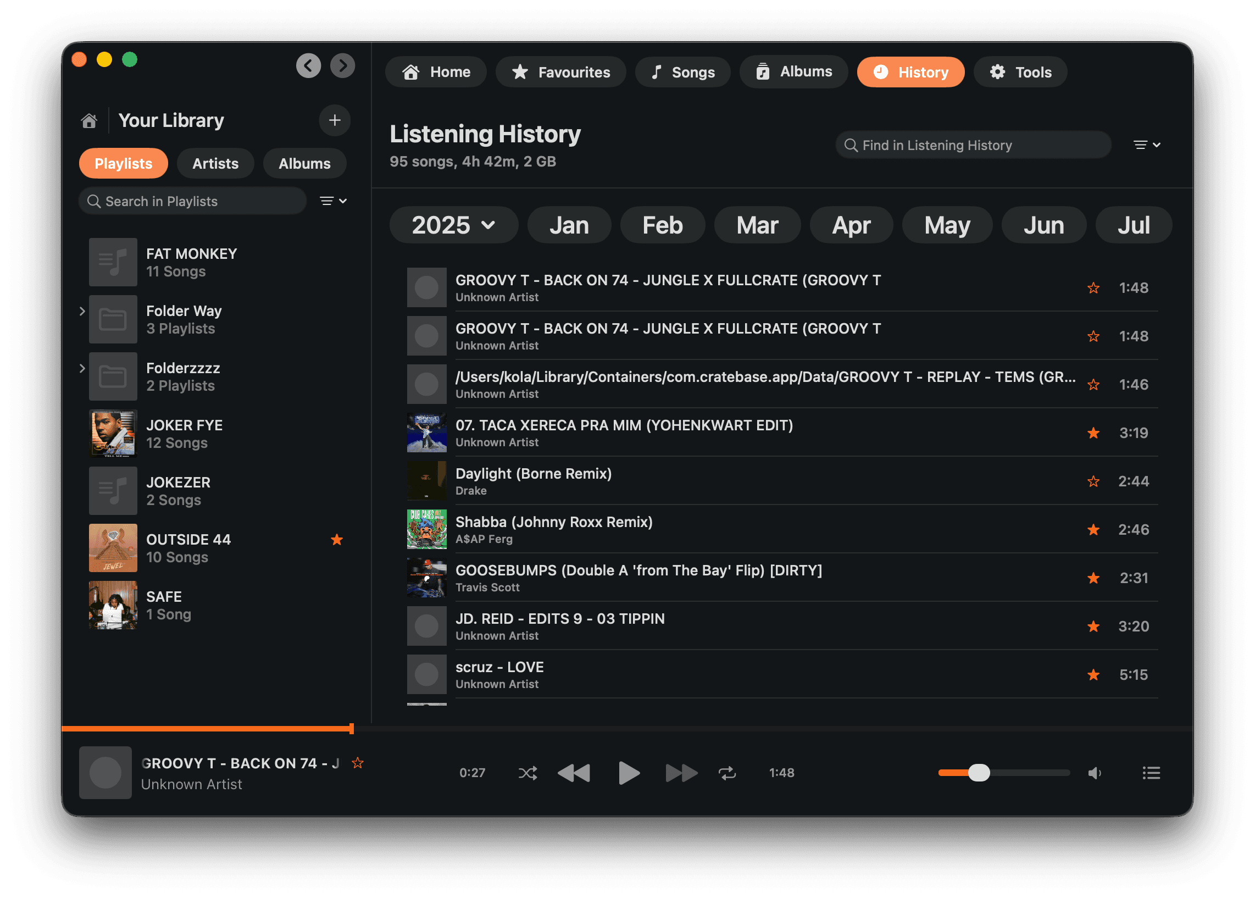Open Songs via the music note icon
Image resolution: width=1255 pixels, height=898 pixels.
click(657, 72)
